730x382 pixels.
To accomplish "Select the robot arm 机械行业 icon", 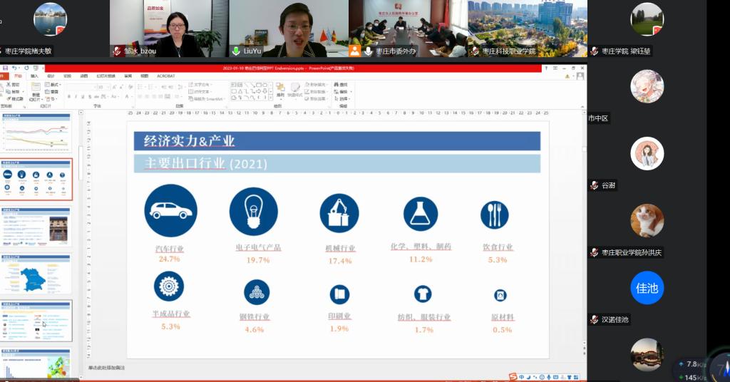I will tap(339, 212).
